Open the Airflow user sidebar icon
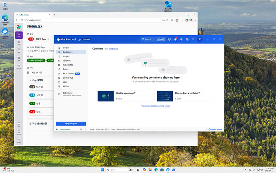Screen dimensions: 276x173 click(x=19, y=141)
